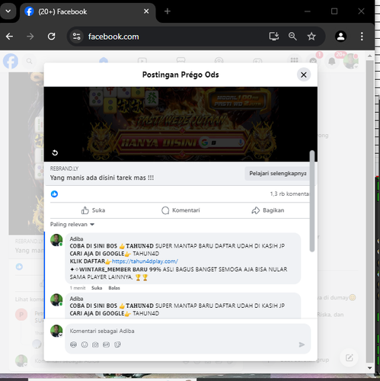Click the blue like reaction icon
The height and width of the screenshot is (381, 380).
click(x=54, y=194)
